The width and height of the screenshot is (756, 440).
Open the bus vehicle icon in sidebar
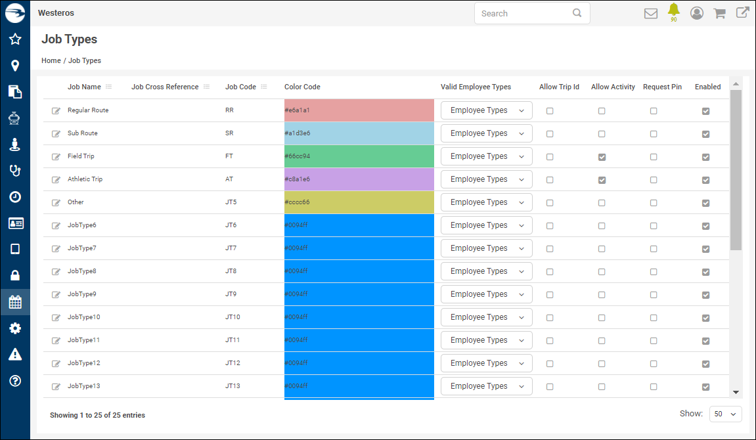pyautogui.click(x=14, y=118)
